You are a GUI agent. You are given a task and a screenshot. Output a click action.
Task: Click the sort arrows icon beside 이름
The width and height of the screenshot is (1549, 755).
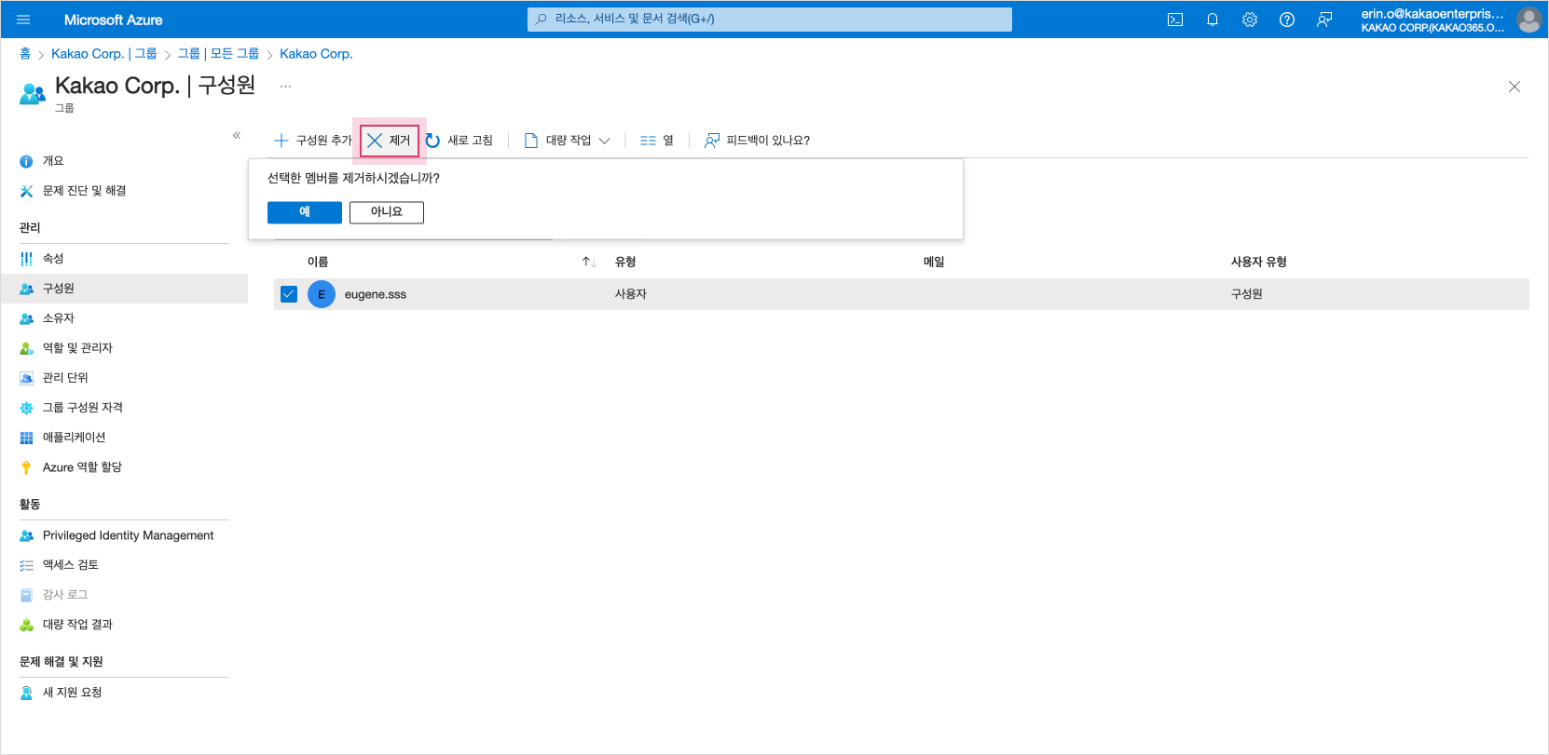pos(589,262)
